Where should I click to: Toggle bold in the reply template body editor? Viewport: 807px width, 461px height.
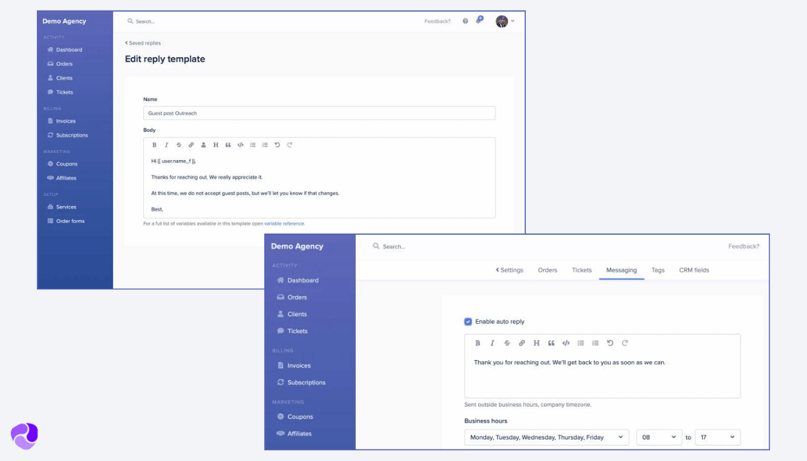coord(154,145)
